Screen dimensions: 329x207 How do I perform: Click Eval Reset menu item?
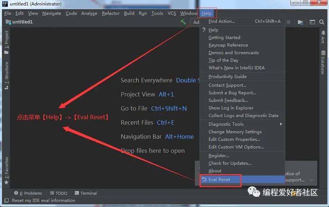pos(242,179)
